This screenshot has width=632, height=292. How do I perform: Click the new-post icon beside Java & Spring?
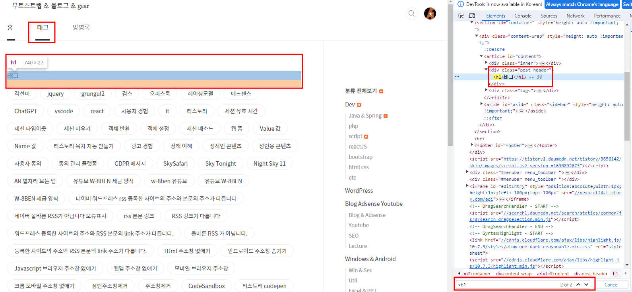point(386,116)
